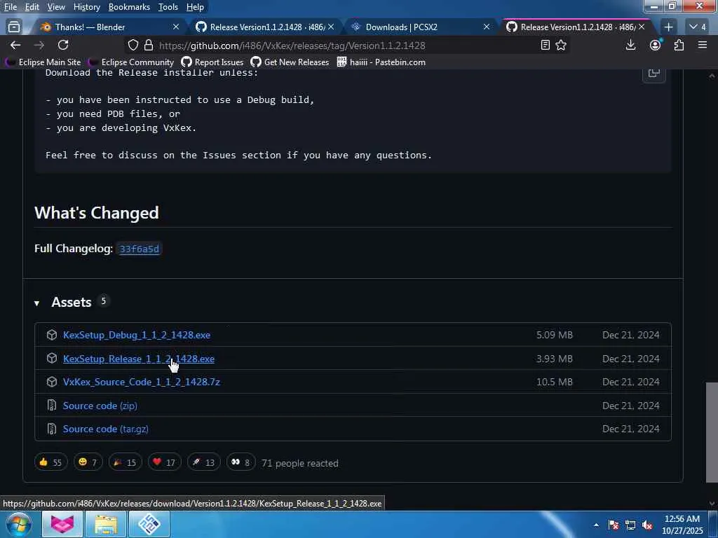Close the Thanks! — Blender tab
The height and width of the screenshot is (538, 718).
176,27
